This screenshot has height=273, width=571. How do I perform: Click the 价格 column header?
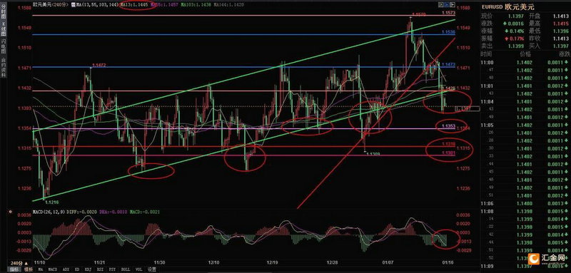pyautogui.click(x=525, y=54)
